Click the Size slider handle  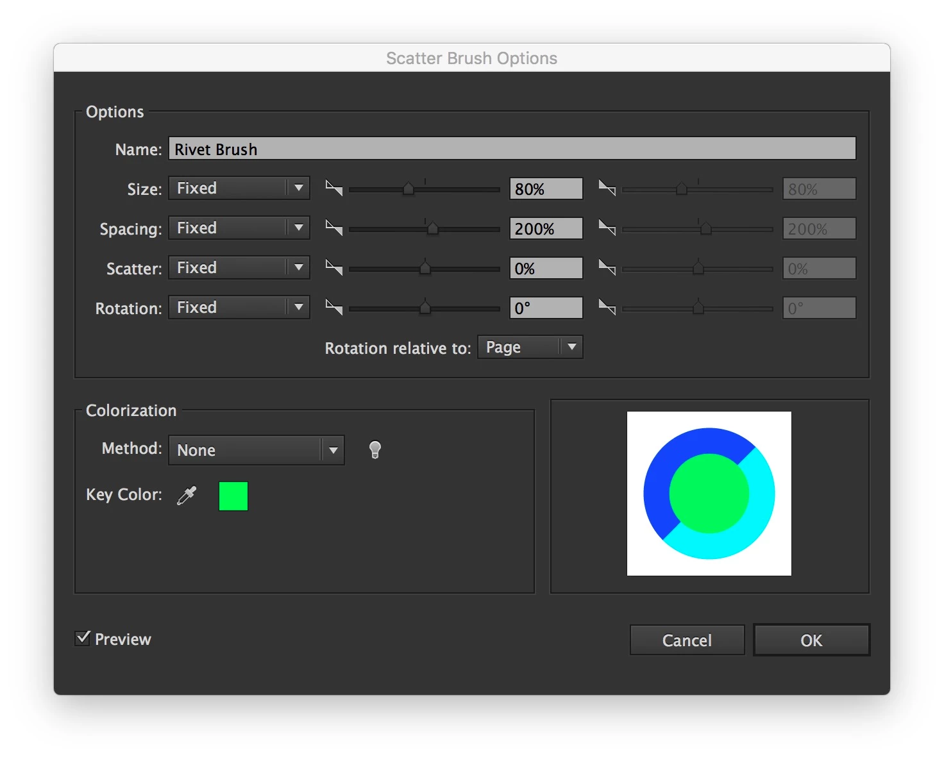409,188
